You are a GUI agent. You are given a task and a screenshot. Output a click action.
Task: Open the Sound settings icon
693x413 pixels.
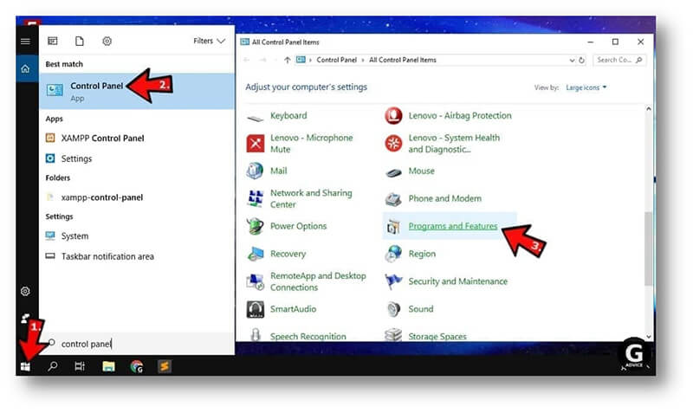tap(393, 309)
